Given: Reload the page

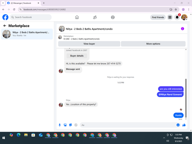Looking at the screenshot, I should 14,10.
